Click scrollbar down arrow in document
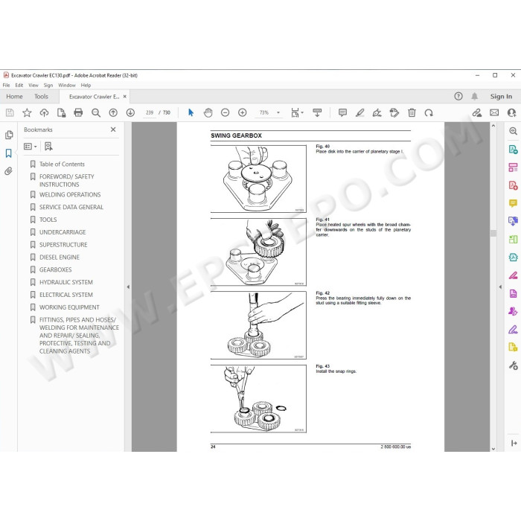Image resolution: width=521 pixels, height=521 pixels. pos(493,449)
